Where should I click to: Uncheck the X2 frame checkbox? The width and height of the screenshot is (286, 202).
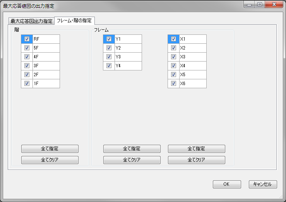[173, 48]
